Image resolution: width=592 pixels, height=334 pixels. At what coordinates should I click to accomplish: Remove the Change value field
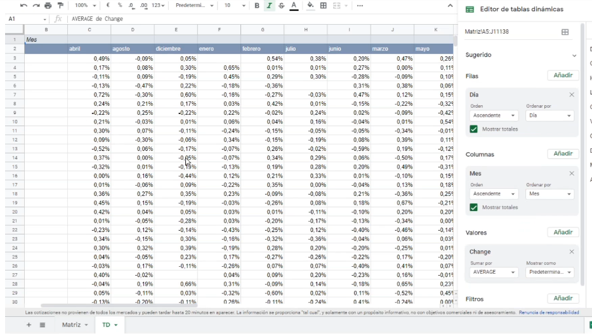click(572, 252)
